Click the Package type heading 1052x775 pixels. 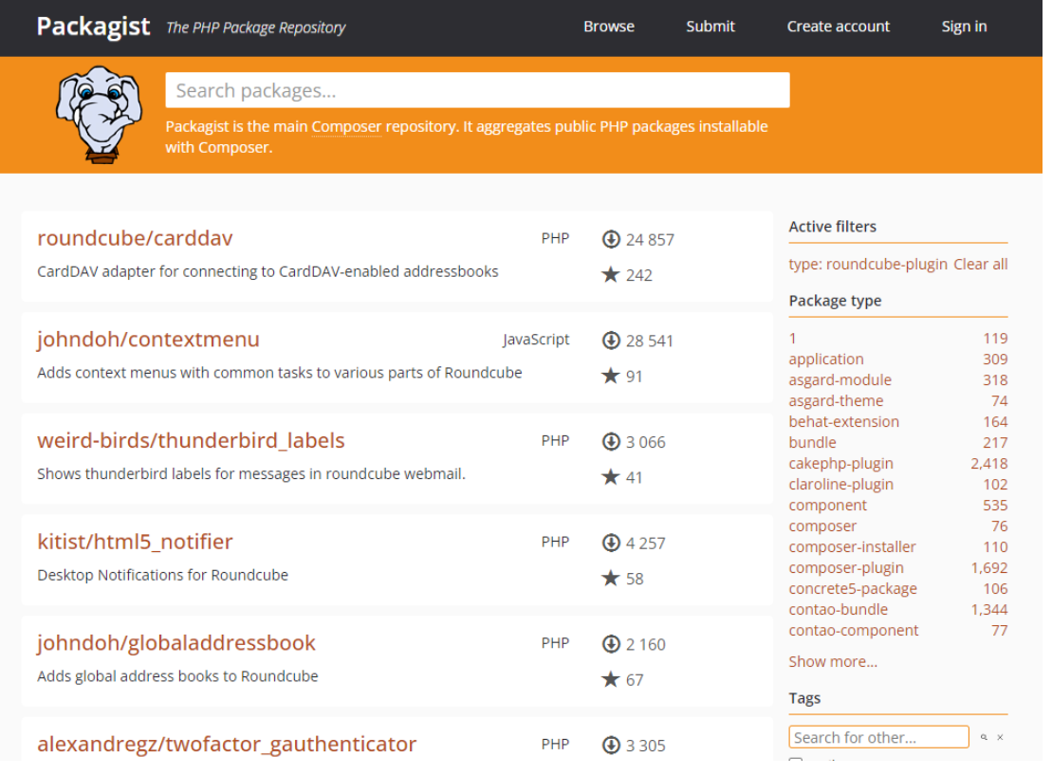pos(835,301)
